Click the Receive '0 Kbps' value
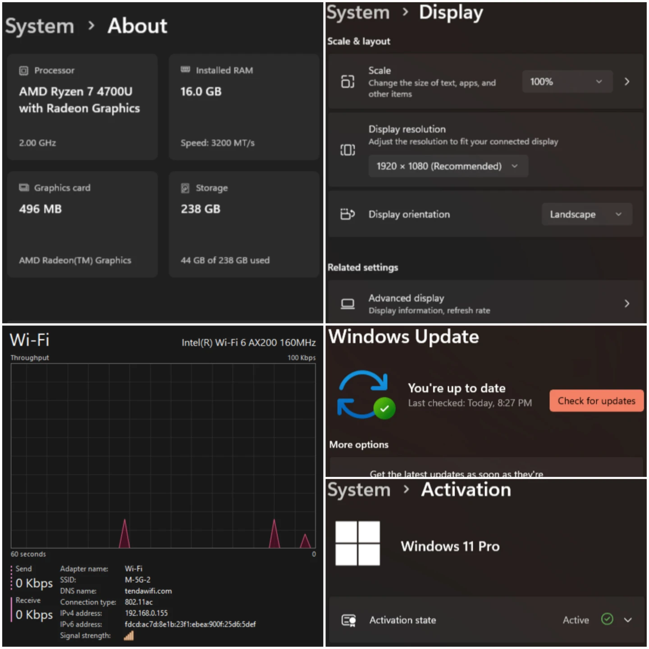 tap(34, 615)
